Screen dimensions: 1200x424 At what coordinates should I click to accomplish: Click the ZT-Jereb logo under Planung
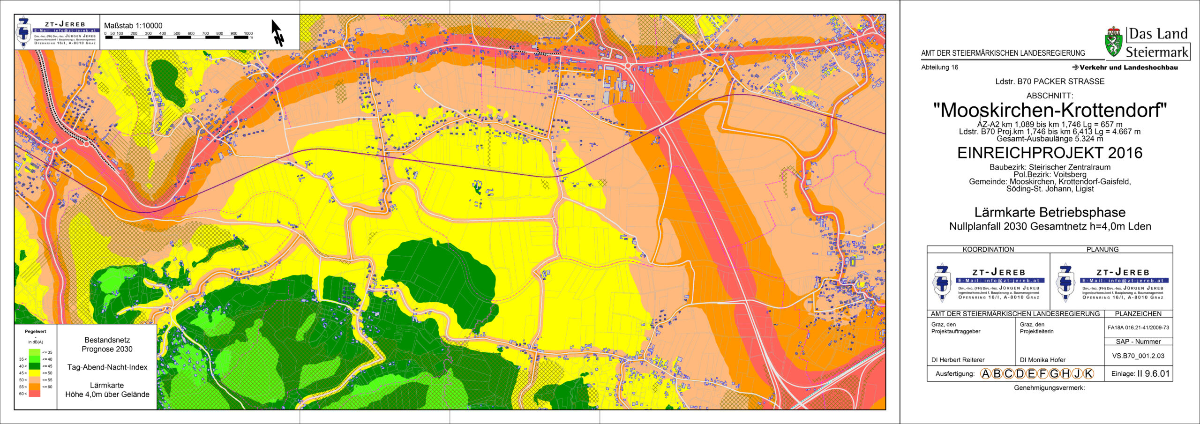[x=1065, y=283]
